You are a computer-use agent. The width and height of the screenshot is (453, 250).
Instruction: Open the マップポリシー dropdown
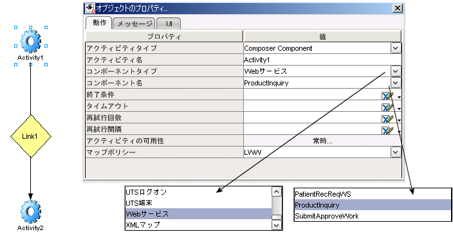(396, 152)
